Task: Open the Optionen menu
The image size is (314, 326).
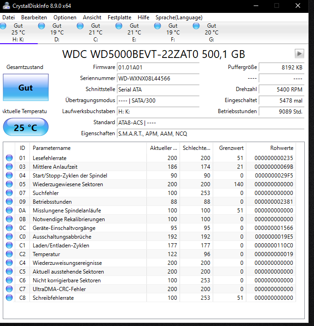Action: coord(65,17)
